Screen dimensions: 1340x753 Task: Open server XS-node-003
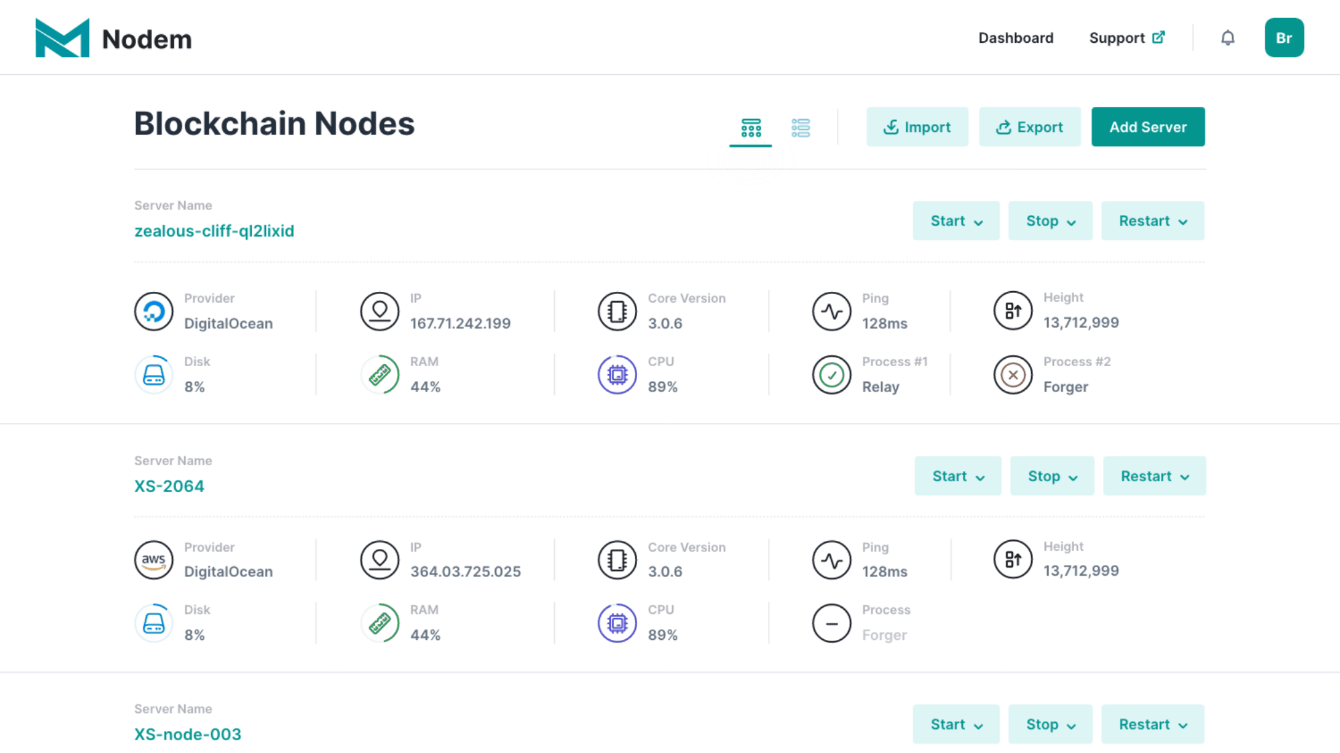pos(188,734)
